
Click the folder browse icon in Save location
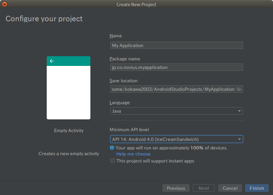(x=239, y=89)
